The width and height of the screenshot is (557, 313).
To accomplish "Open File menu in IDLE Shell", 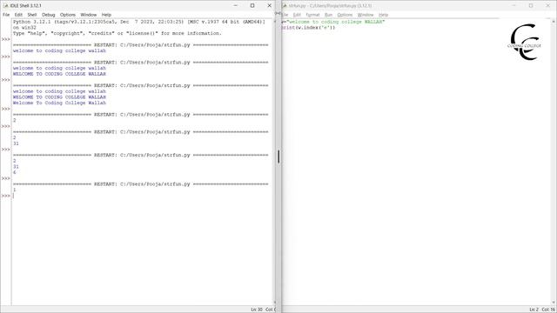I will click(x=6, y=15).
